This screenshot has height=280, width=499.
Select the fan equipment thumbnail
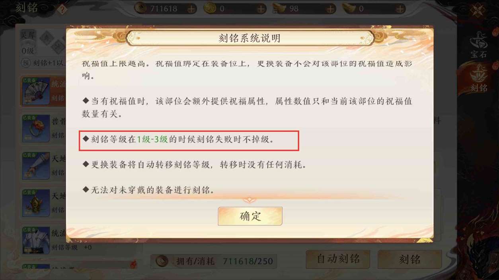point(36,92)
